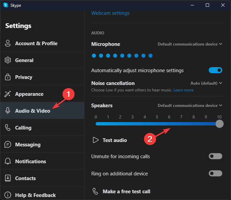Click the phone icon beside free test call

[95, 191]
